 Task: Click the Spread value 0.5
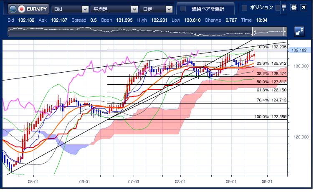(x=93, y=20)
